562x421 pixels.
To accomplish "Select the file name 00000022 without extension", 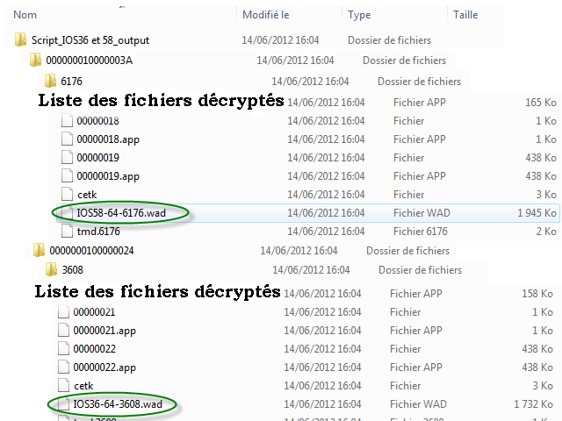I will (94, 349).
